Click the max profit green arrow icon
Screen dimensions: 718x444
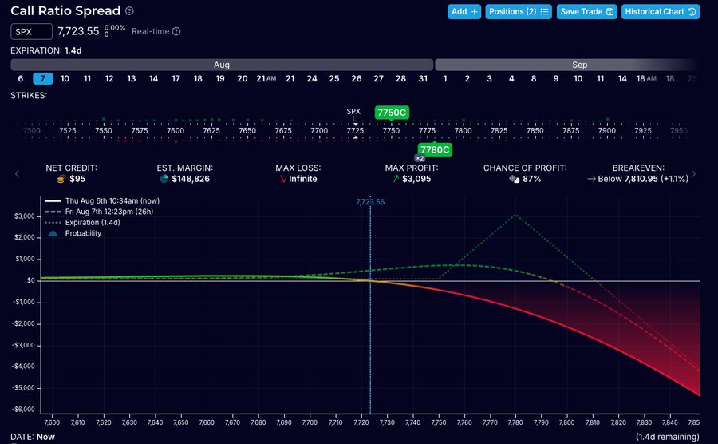[396, 179]
